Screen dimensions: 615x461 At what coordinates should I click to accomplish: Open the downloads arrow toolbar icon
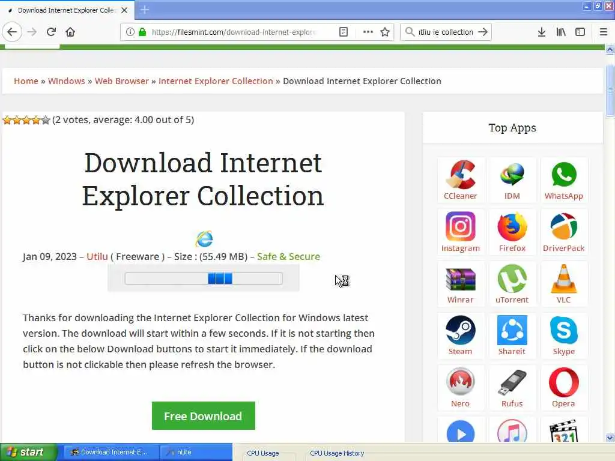coord(542,32)
